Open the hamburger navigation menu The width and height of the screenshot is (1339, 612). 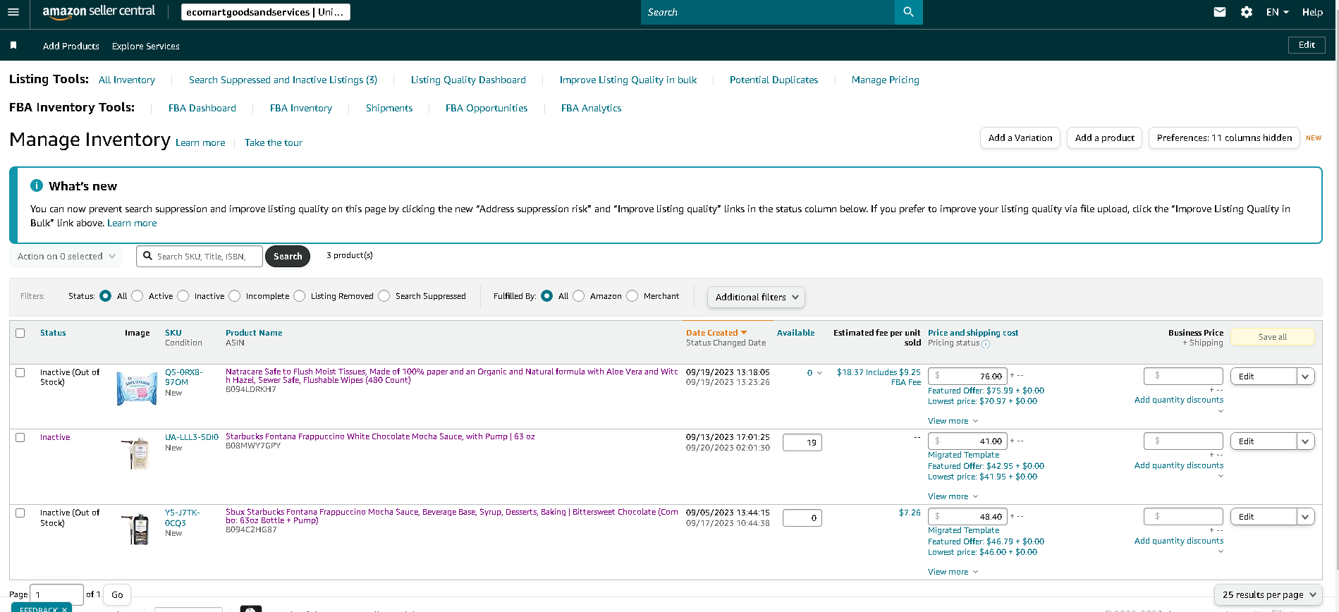[13, 12]
